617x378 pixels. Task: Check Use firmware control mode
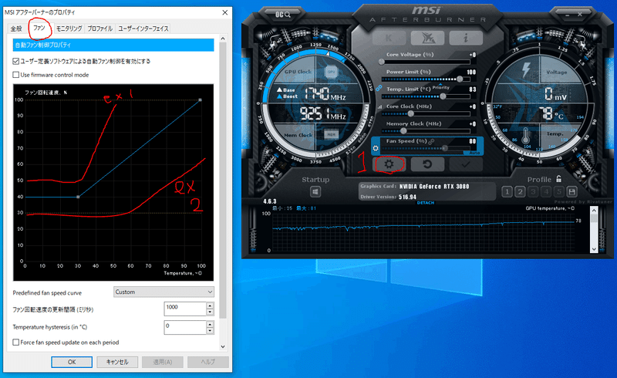click(x=15, y=74)
